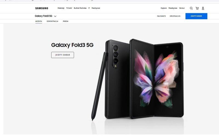Open the Specifikacijos link

point(175,16)
